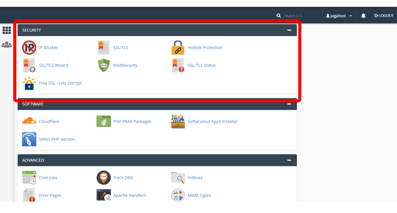Image resolution: width=397 pixels, height=213 pixels.
Task: Click the Cloudflare cloud icon
Action: click(29, 121)
